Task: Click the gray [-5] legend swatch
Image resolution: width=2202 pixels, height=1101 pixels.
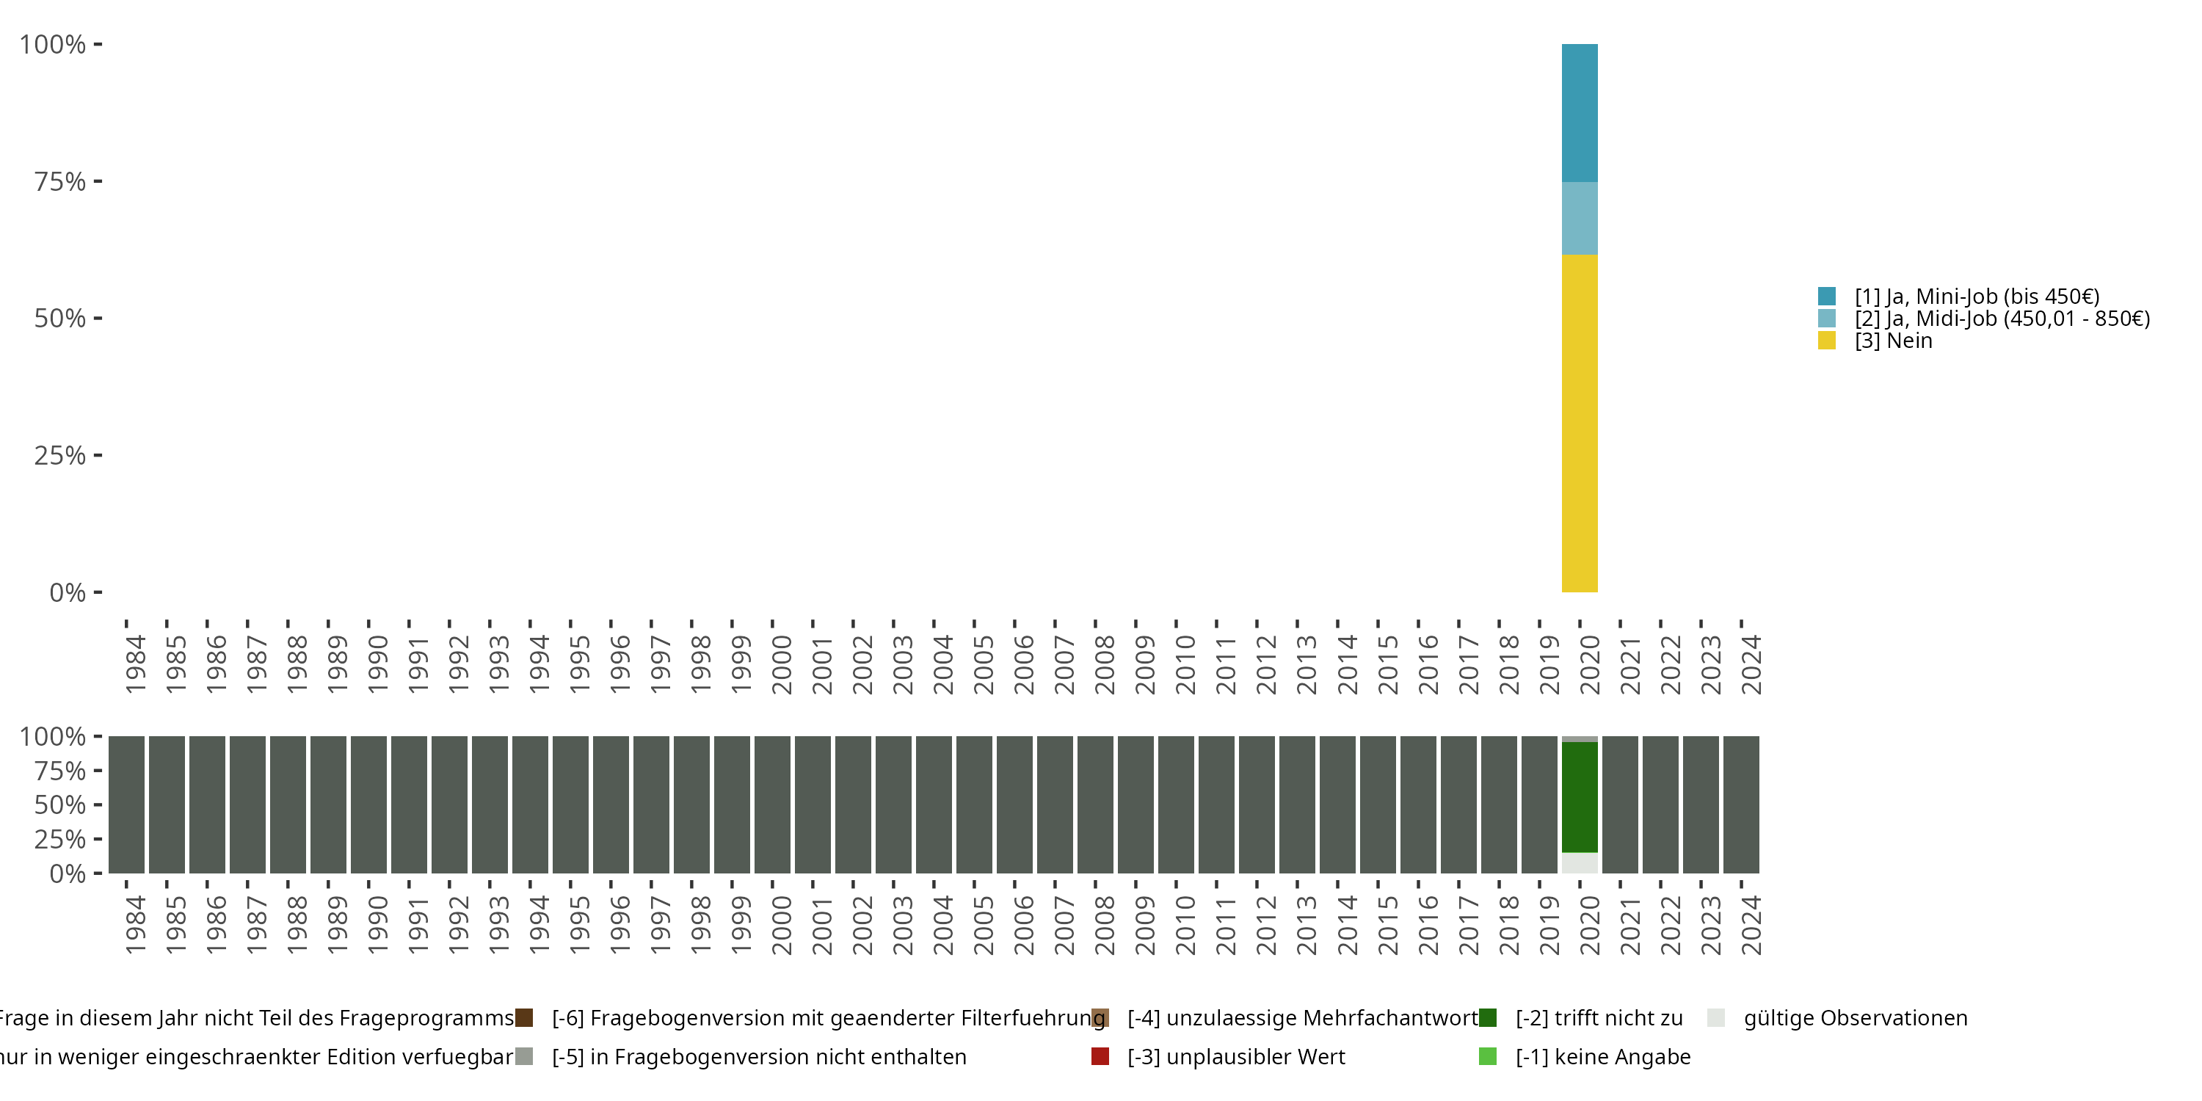Action: coord(524,1056)
